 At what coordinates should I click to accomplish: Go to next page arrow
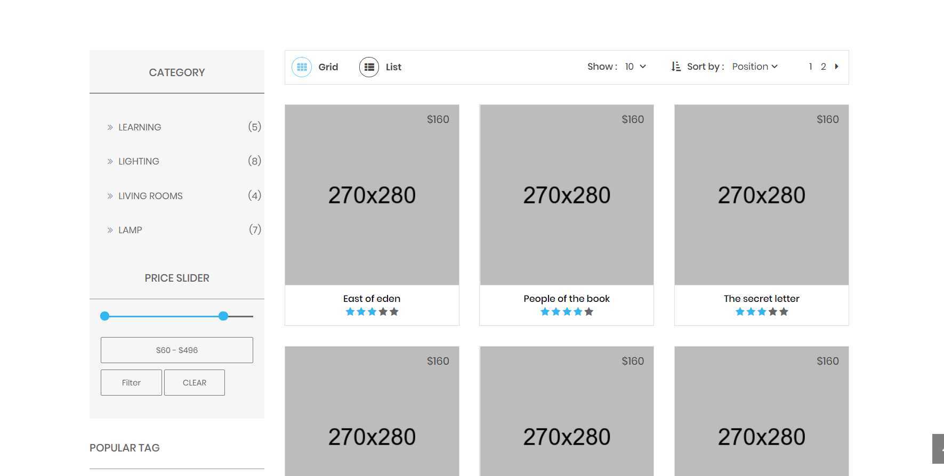(837, 67)
